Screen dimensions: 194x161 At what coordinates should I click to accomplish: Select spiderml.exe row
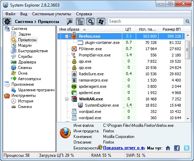121,93
